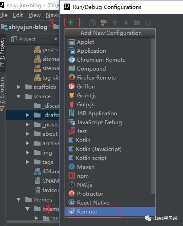The image size is (183, 226).
Task: Select the _discar folder in project tree
Action: (33, 106)
